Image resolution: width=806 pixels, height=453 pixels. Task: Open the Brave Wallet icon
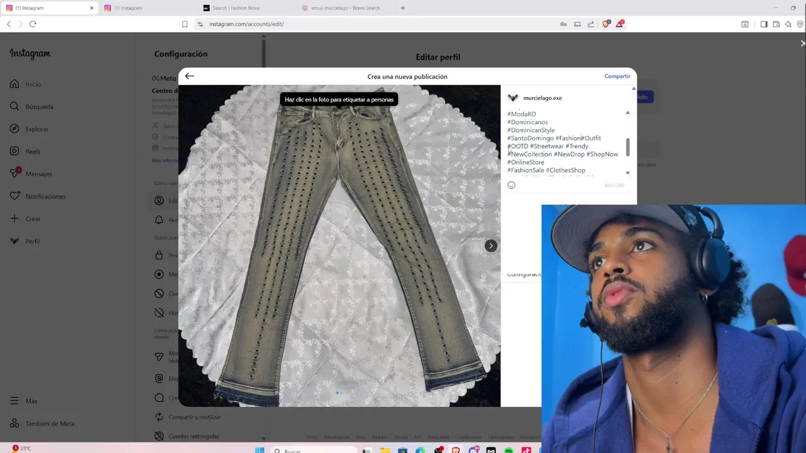click(x=776, y=24)
